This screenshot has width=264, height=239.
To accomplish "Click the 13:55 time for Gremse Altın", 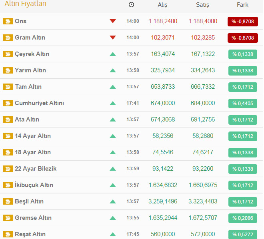I will pyautogui.click(x=133, y=218).
